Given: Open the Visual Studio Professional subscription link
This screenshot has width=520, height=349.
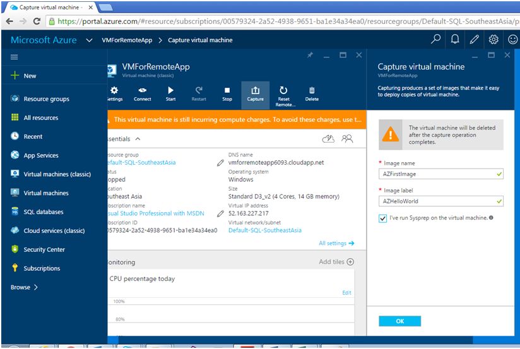Looking at the screenshot, I should point(156,213).
